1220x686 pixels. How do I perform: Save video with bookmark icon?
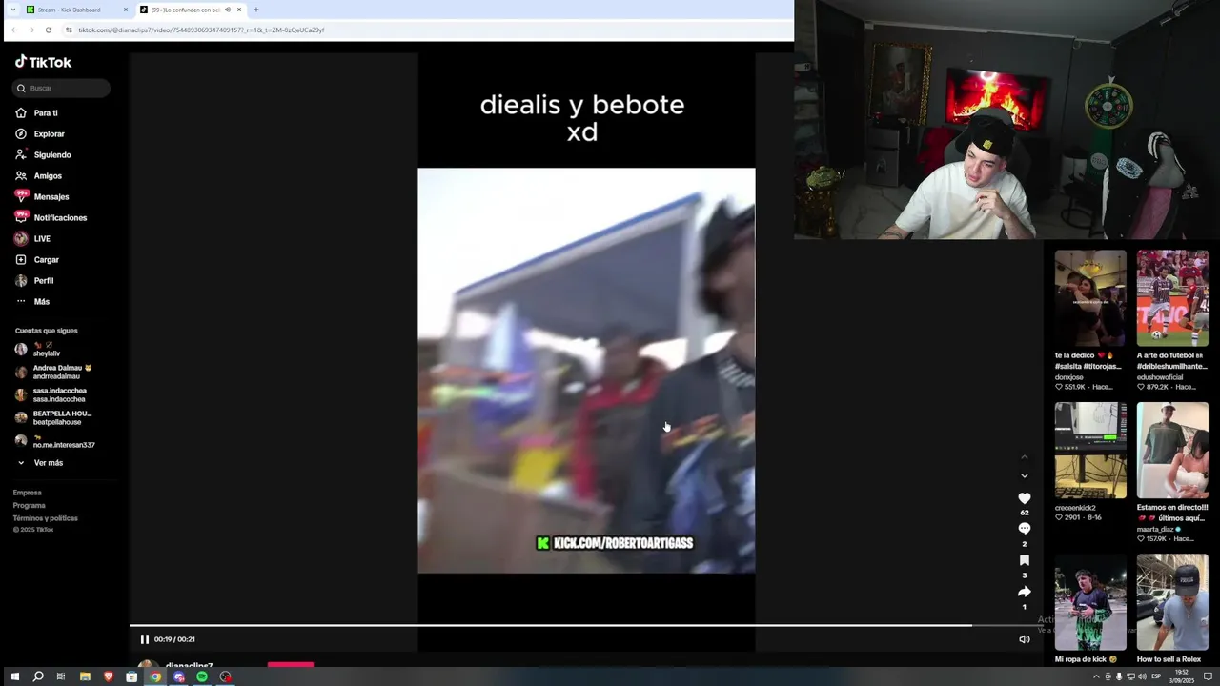(1025, 560)
